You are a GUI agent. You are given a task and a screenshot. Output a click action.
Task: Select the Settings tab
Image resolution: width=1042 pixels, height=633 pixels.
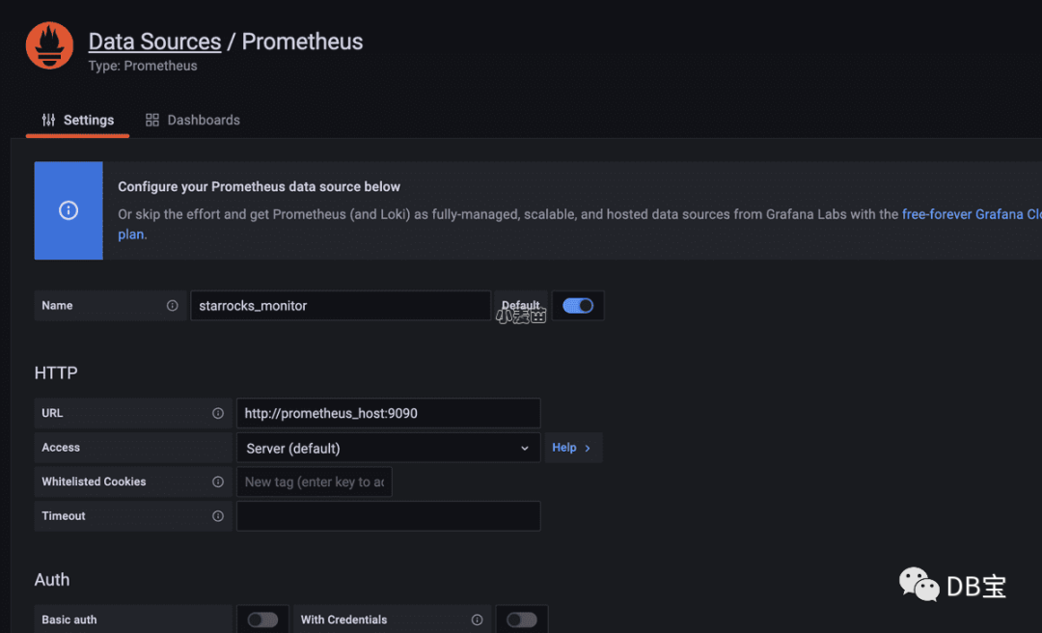[78, 120]
